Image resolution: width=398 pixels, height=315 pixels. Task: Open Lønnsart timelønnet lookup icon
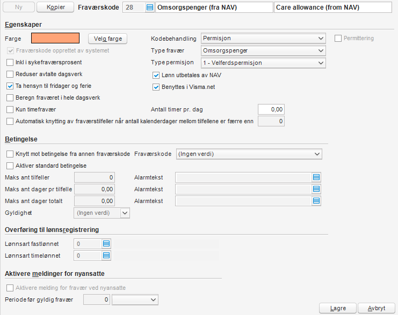106,256
